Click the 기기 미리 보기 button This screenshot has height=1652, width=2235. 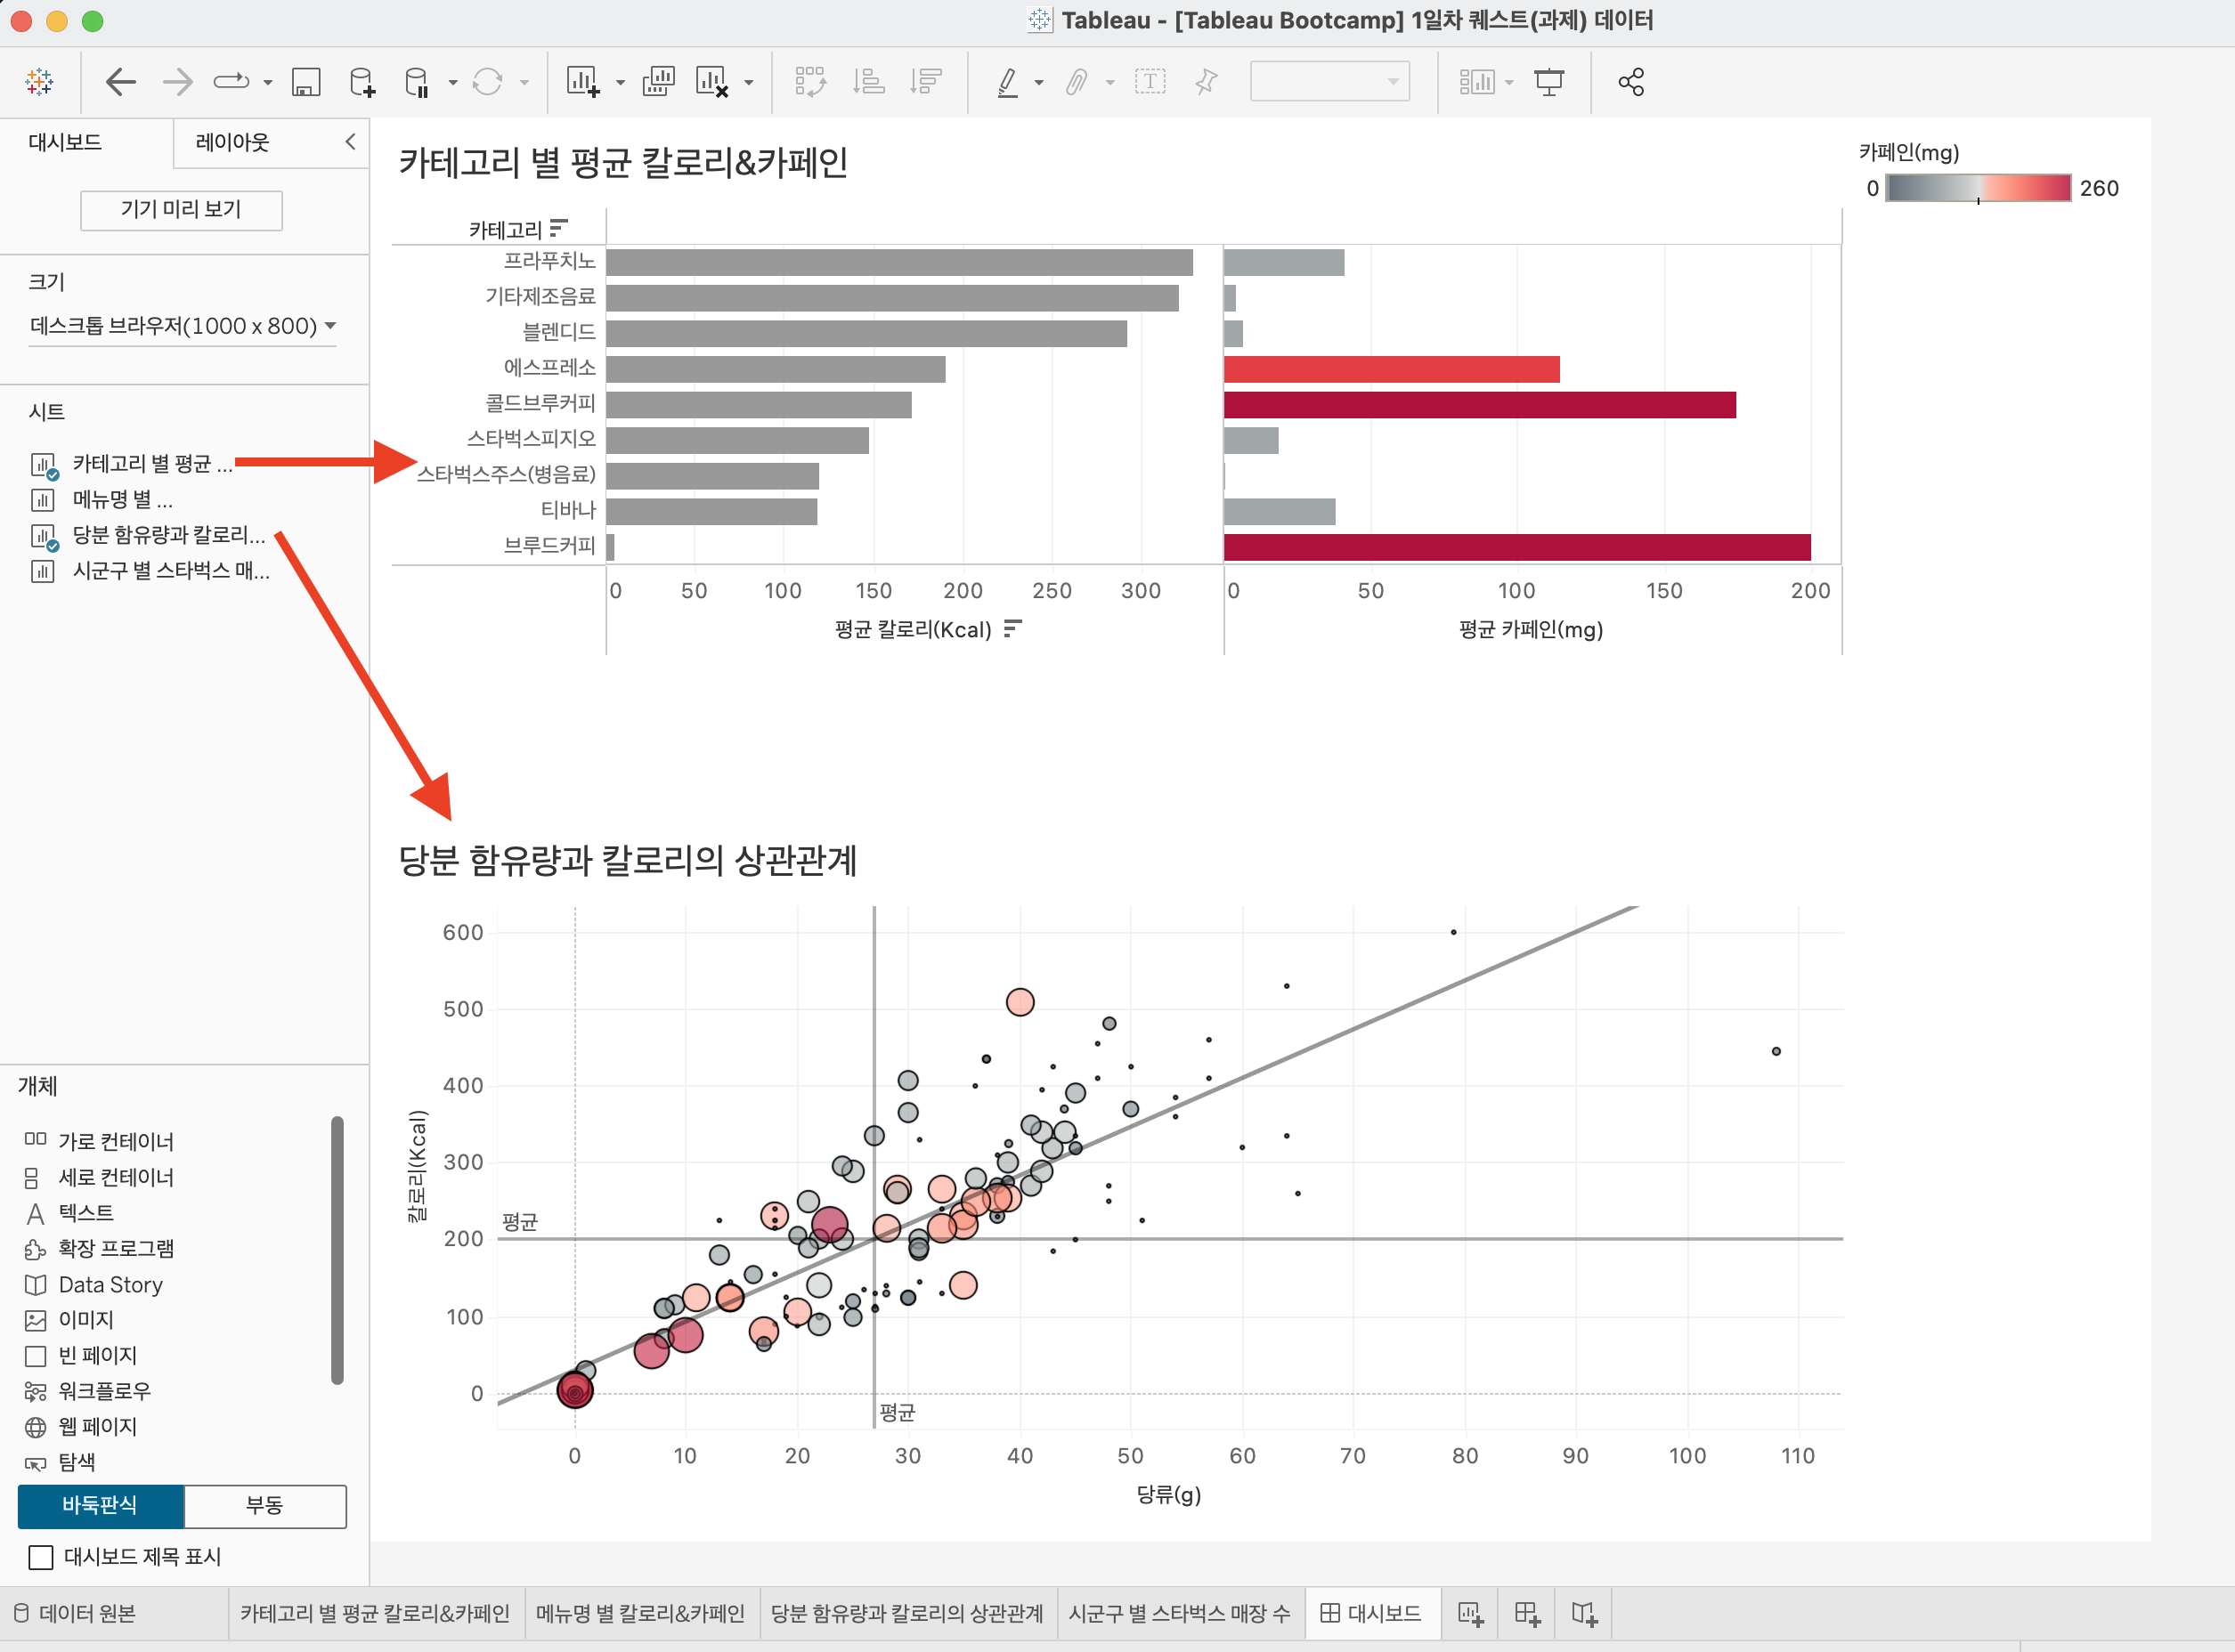pyautogui.click(x=181, y=209)
